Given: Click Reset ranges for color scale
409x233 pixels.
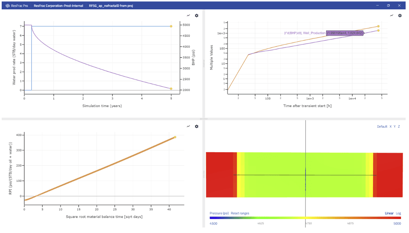Looking at the screenshot, I should pos(240,213).
